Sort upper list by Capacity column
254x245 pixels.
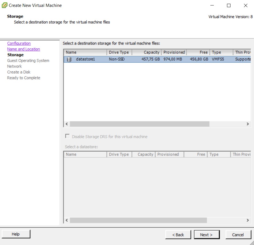(x=146, y=52)
